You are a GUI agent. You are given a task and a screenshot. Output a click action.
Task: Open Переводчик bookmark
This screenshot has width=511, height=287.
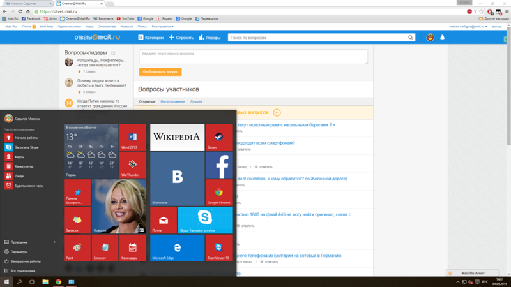point(207,19)
